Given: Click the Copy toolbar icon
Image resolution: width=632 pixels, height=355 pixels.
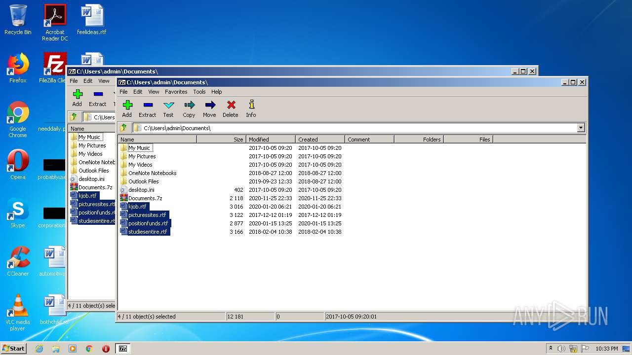Looking at the screenshot, I should [189, 109].
